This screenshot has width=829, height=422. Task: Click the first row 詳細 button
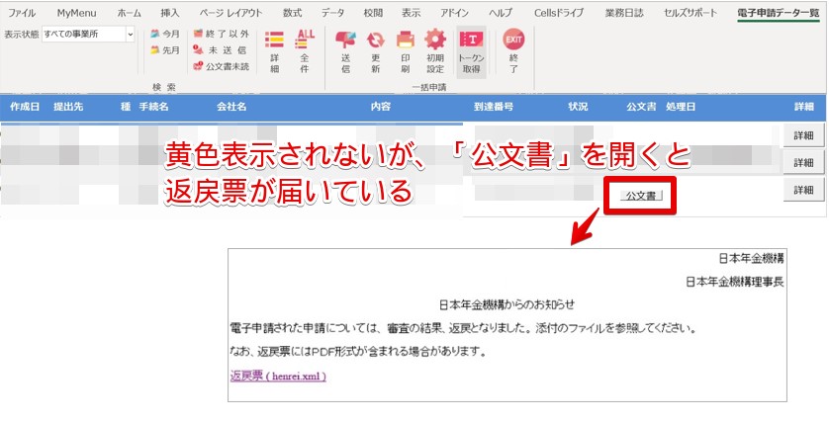[803, 135]
